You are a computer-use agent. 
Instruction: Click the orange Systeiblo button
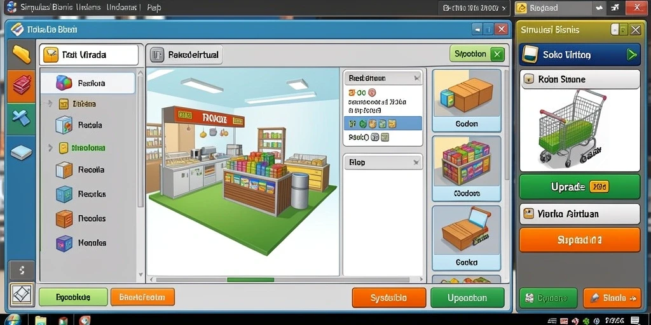[x=389, y=298]
